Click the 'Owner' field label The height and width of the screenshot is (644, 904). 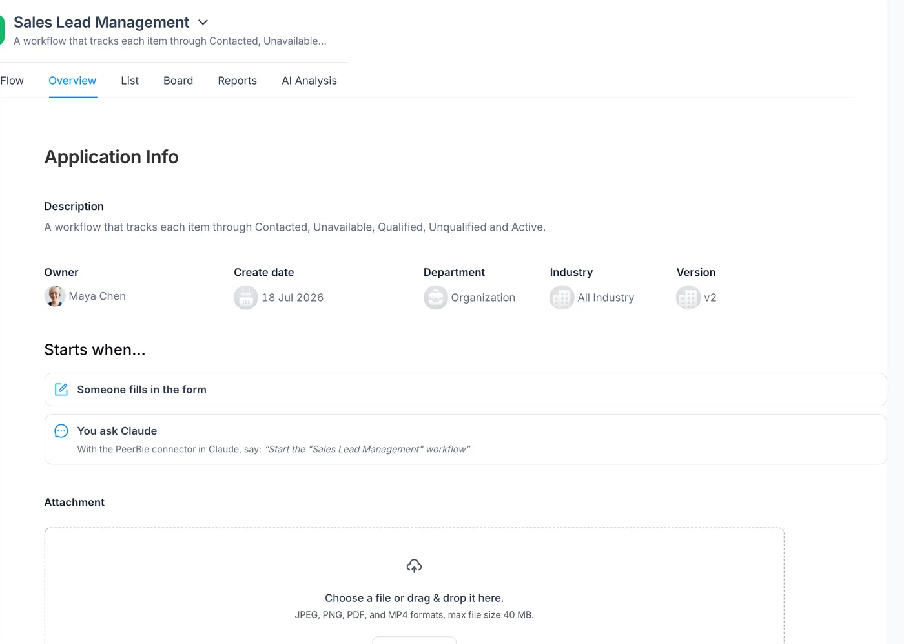[x=61, y=273]
